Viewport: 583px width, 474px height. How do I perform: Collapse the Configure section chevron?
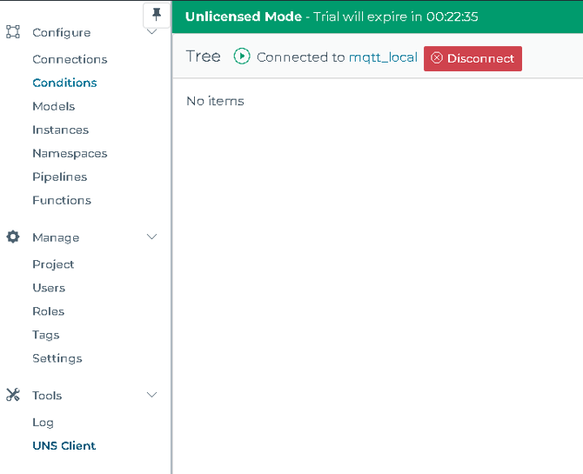pyautogui.click(x=151, y=31)
